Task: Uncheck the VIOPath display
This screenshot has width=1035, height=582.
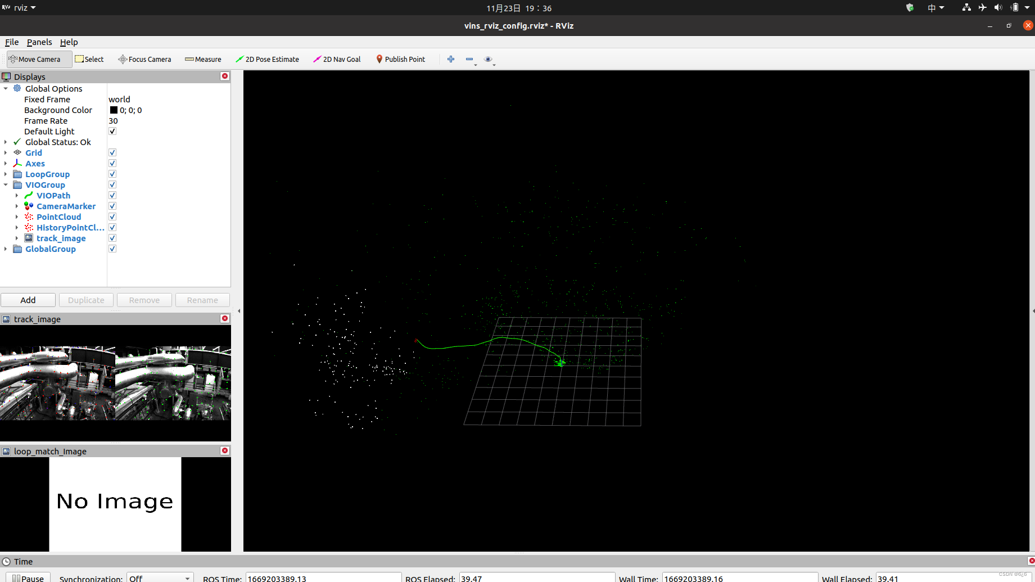Action: pyautogui.click(x=112, y=195)
